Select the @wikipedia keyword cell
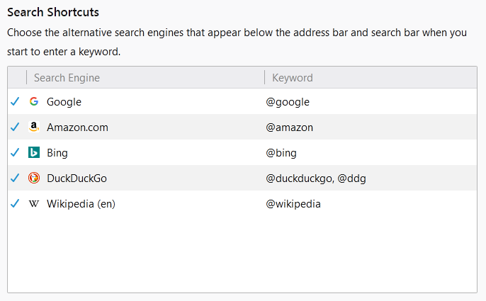Viewport: 486px width, 301px height. 293,204
